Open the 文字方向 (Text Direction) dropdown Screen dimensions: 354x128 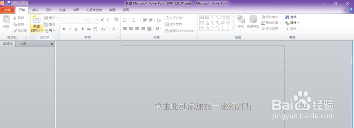tap(175, 18)
